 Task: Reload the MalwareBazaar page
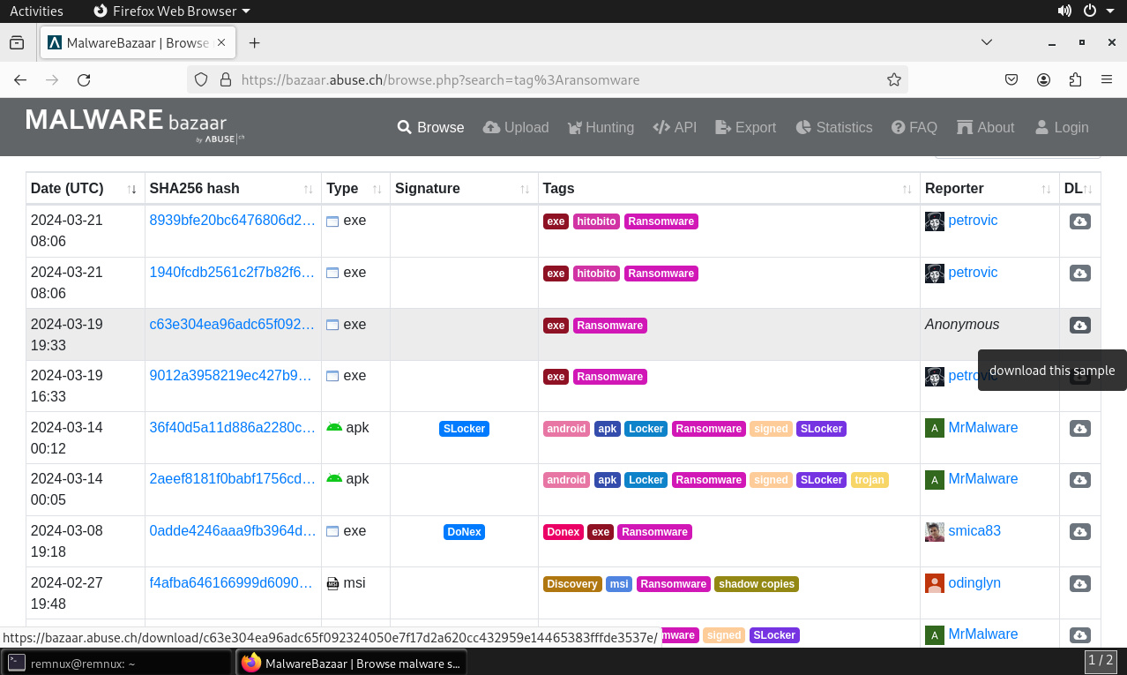[x=83, y=79]
